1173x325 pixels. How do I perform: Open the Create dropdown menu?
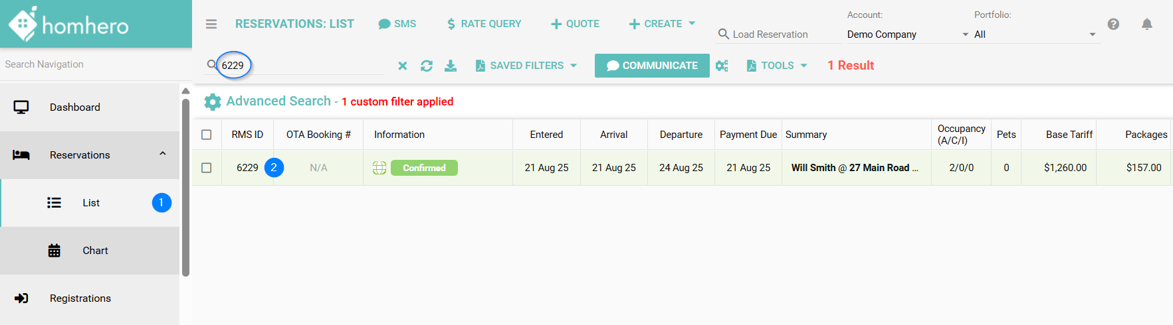(662, 24)
